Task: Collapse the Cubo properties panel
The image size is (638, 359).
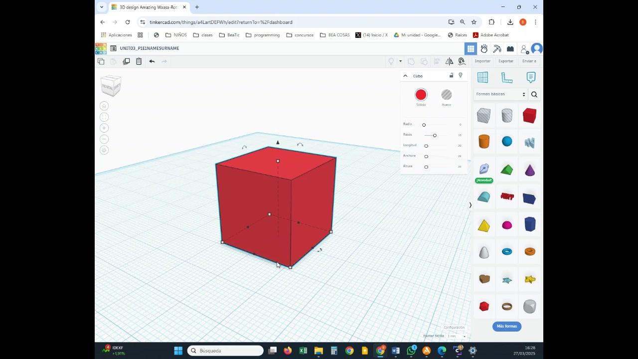Action: click(x=405, y=76)
